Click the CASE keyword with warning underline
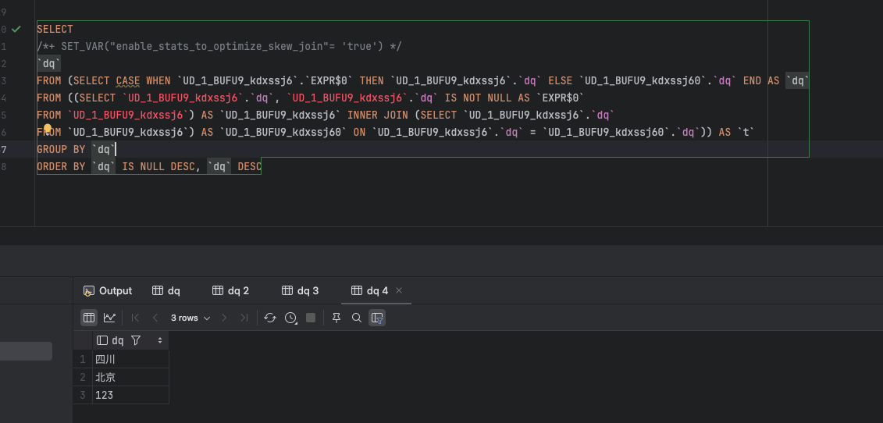The width and height of the screenshot is (883, 423). 128,81
